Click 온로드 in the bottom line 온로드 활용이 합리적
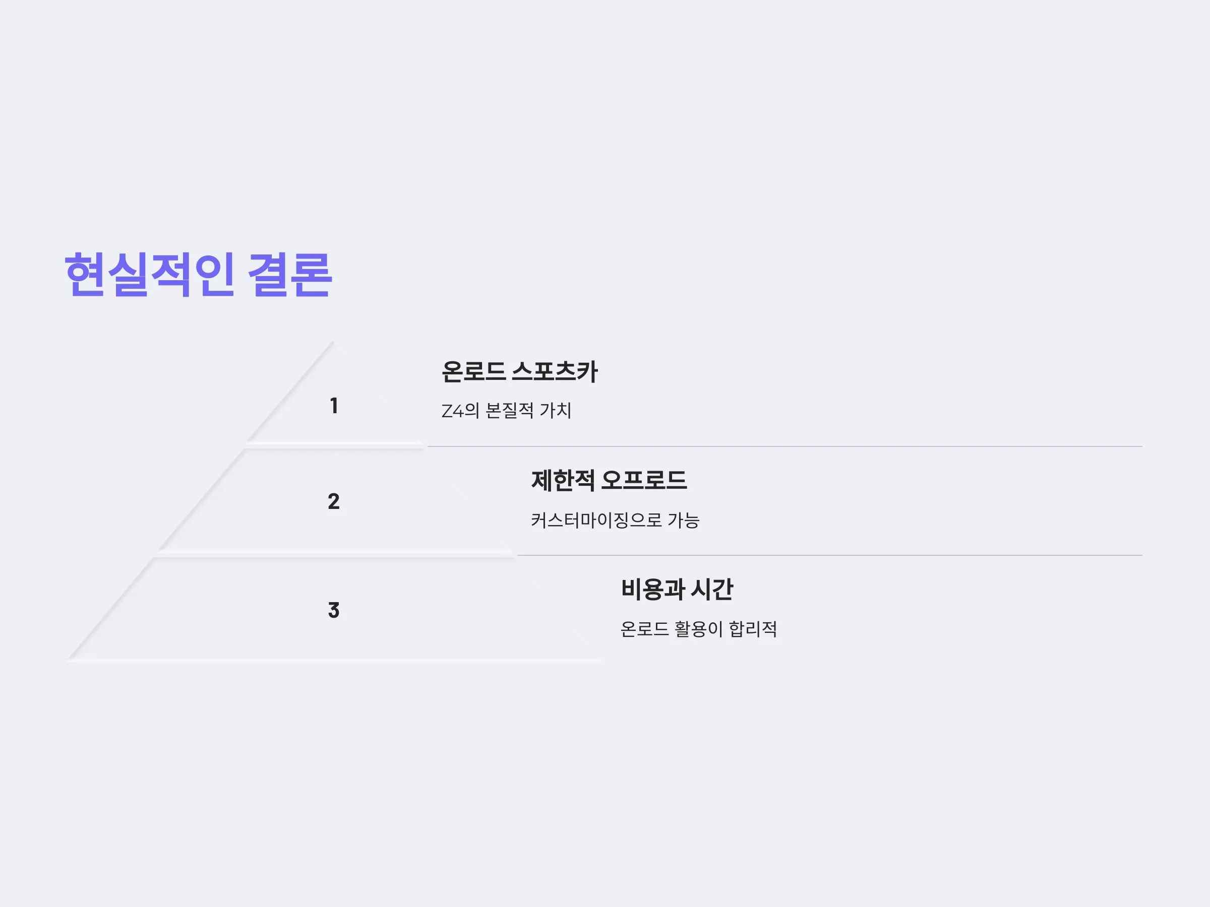The width and height of the screenshot is (1210, 907). pos(644,629)
